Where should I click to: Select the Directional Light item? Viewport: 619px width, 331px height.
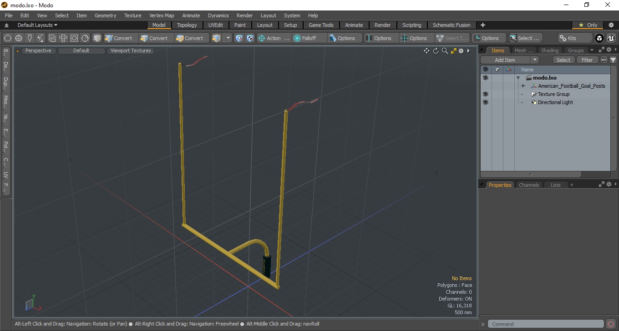pyautogui.click(x=555, y=102)
